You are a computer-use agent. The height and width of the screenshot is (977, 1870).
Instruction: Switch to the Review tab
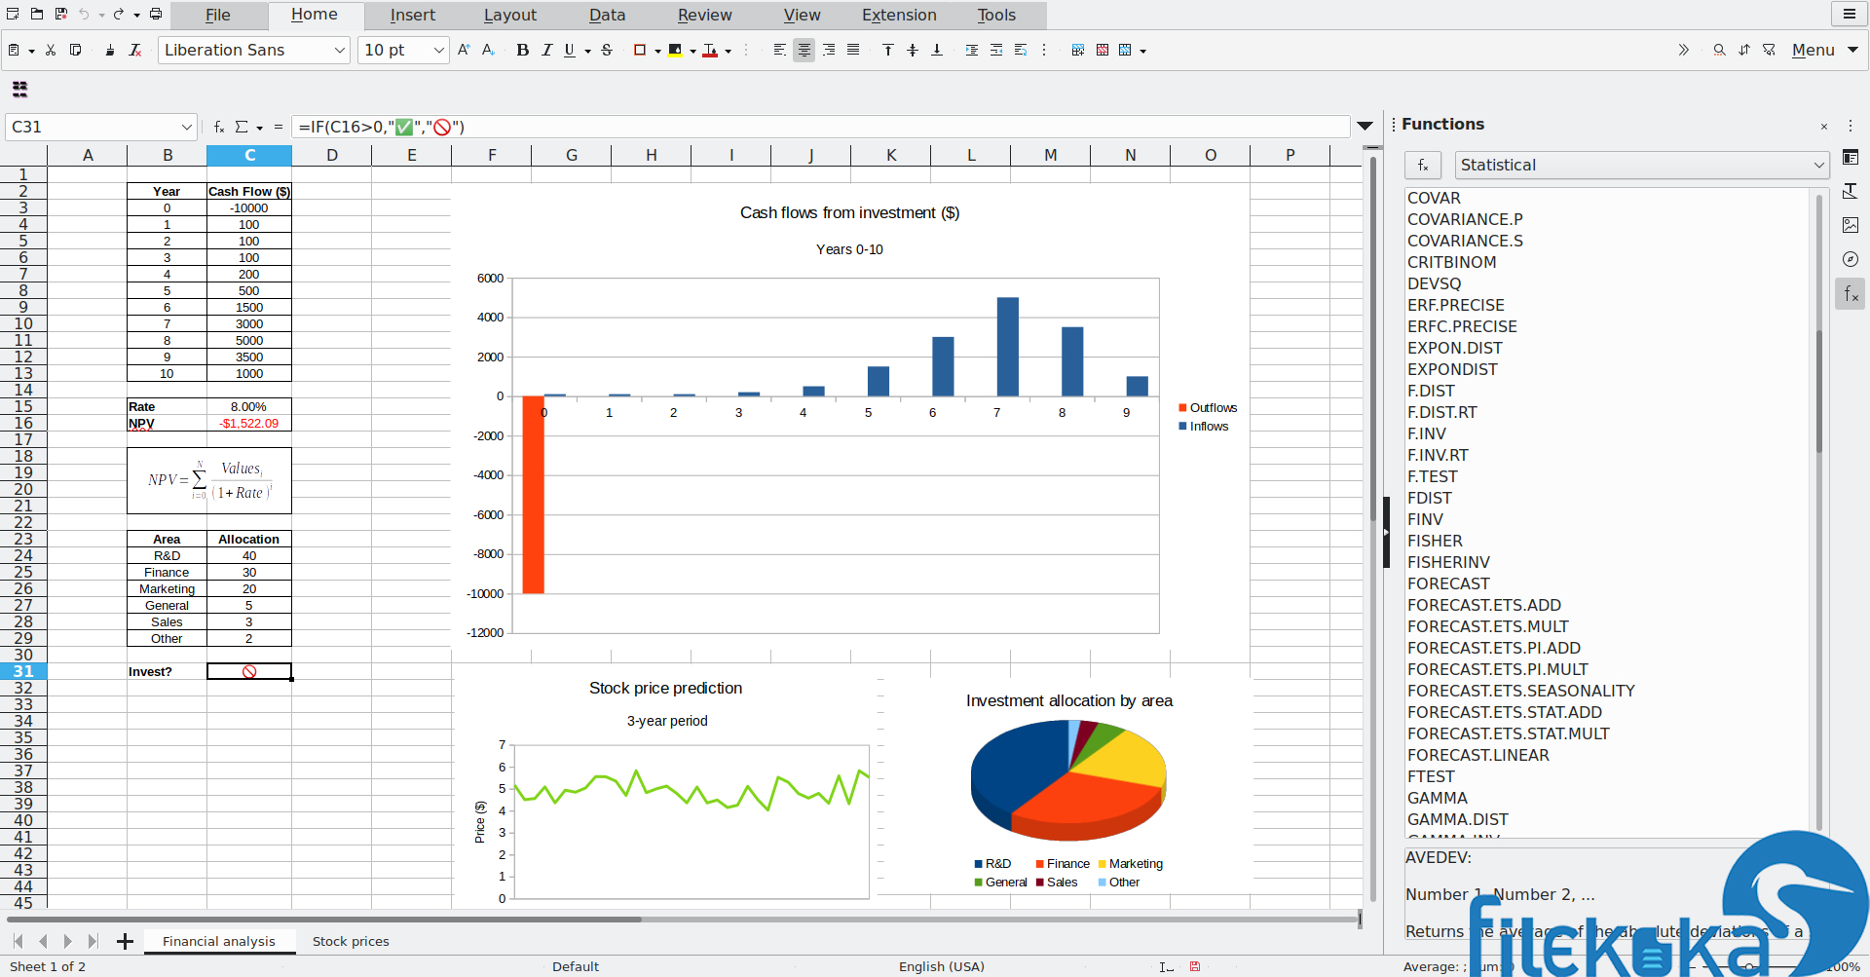[705, 15]
